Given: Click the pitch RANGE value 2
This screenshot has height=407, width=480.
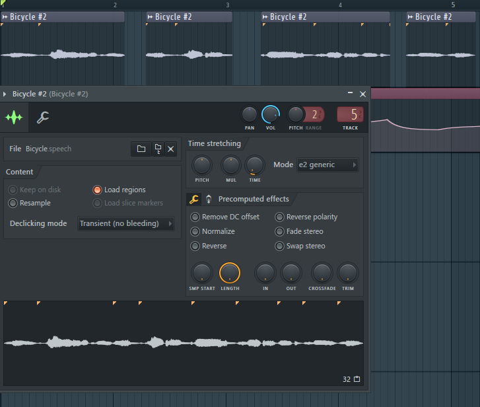Looking at the screenshot, I should pos(314,114).
